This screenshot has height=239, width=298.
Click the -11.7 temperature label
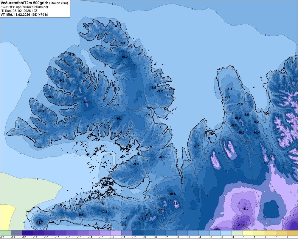click(40, 223)
